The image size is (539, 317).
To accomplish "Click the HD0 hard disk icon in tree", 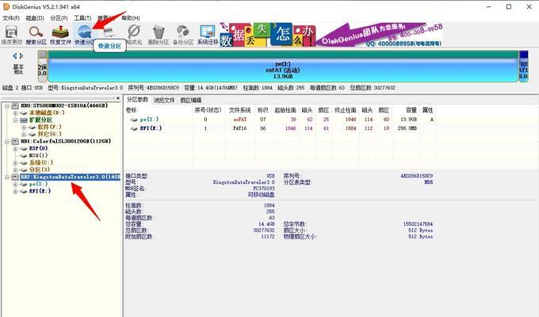I will click(15, 105).
